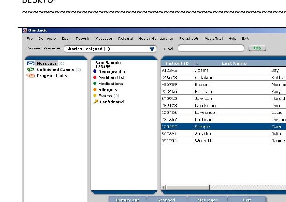Viewport: 286px width, 202px height.
Task: Select patient Lawrence row
Action: (x=223, y=113)
